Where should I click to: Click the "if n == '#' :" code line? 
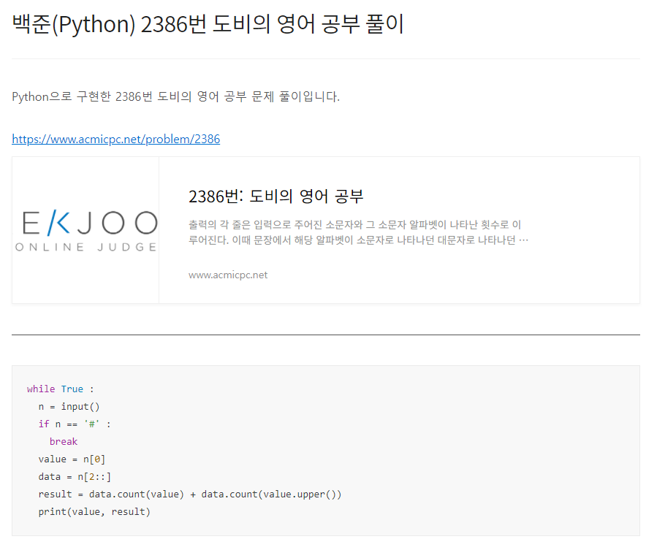click(75, 424)
